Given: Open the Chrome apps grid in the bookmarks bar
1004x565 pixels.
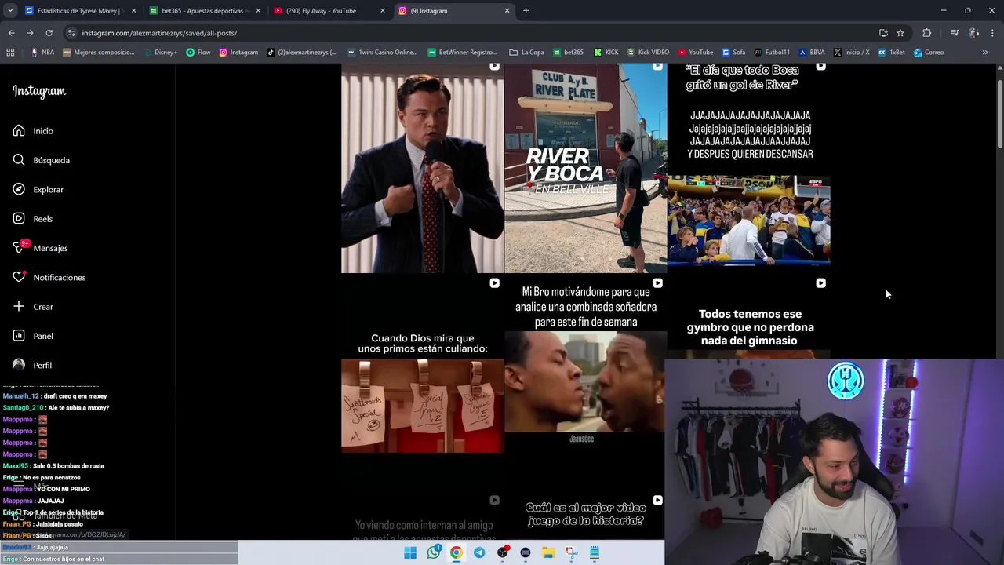Looking at the screenshot, I should [10, 53].
